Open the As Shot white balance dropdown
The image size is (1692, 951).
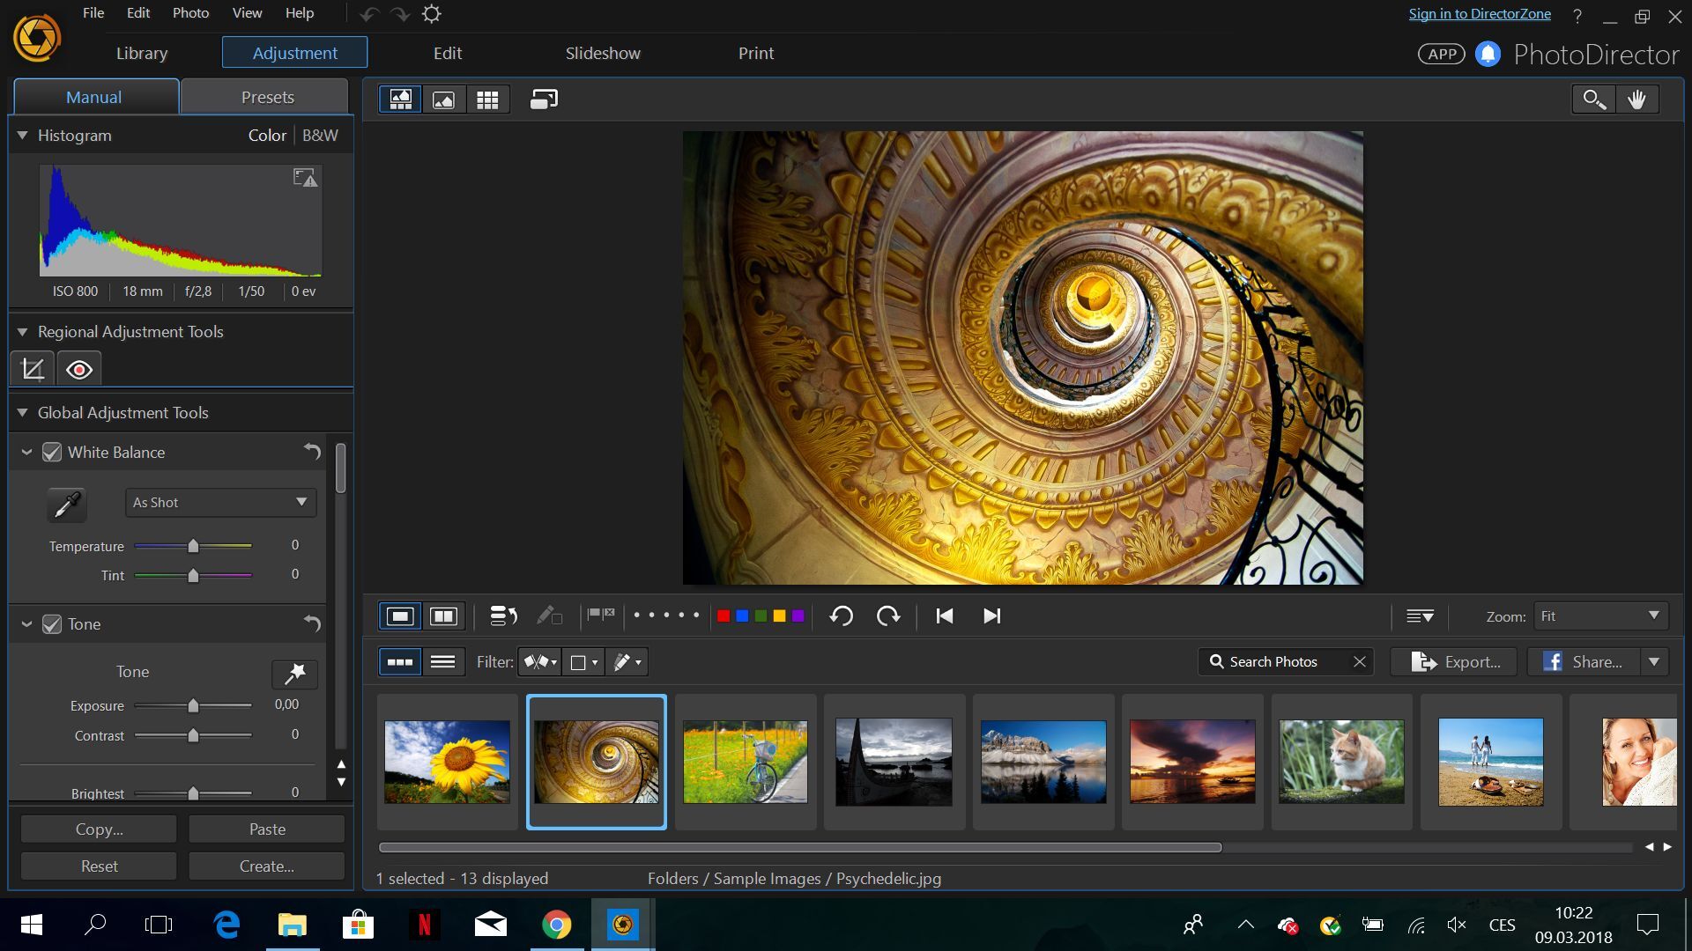[219, 502]
